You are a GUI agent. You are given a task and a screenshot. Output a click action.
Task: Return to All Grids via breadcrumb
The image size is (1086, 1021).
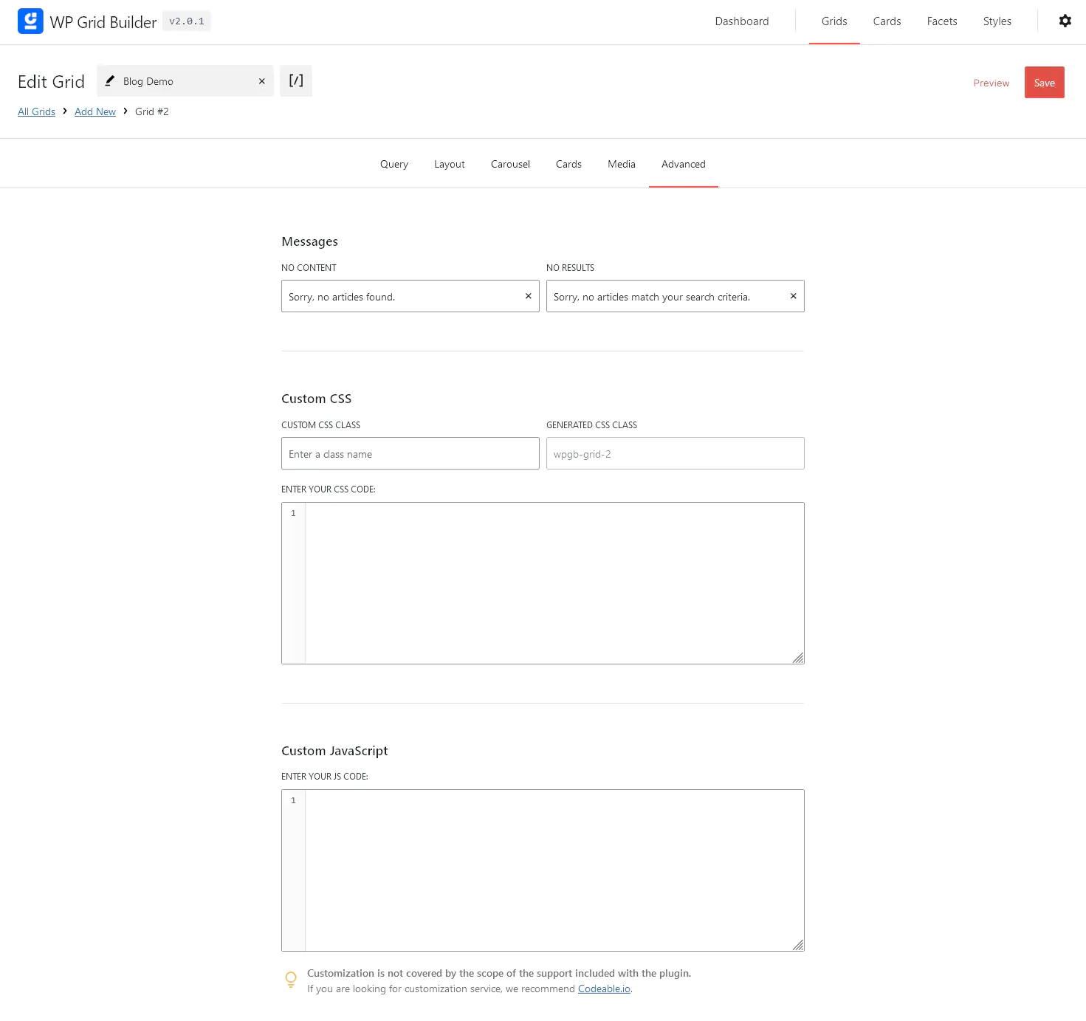(36, 111)
